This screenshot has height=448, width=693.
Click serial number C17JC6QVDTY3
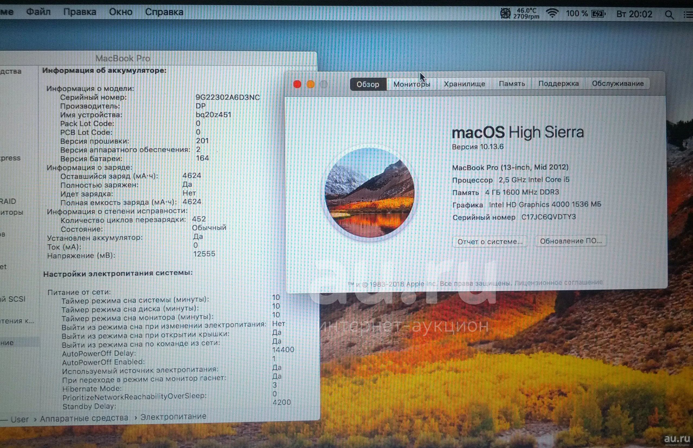549,217
